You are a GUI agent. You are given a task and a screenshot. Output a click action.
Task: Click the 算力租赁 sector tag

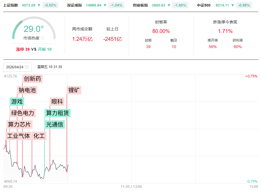pyautogui.click(x=57, y=113)
